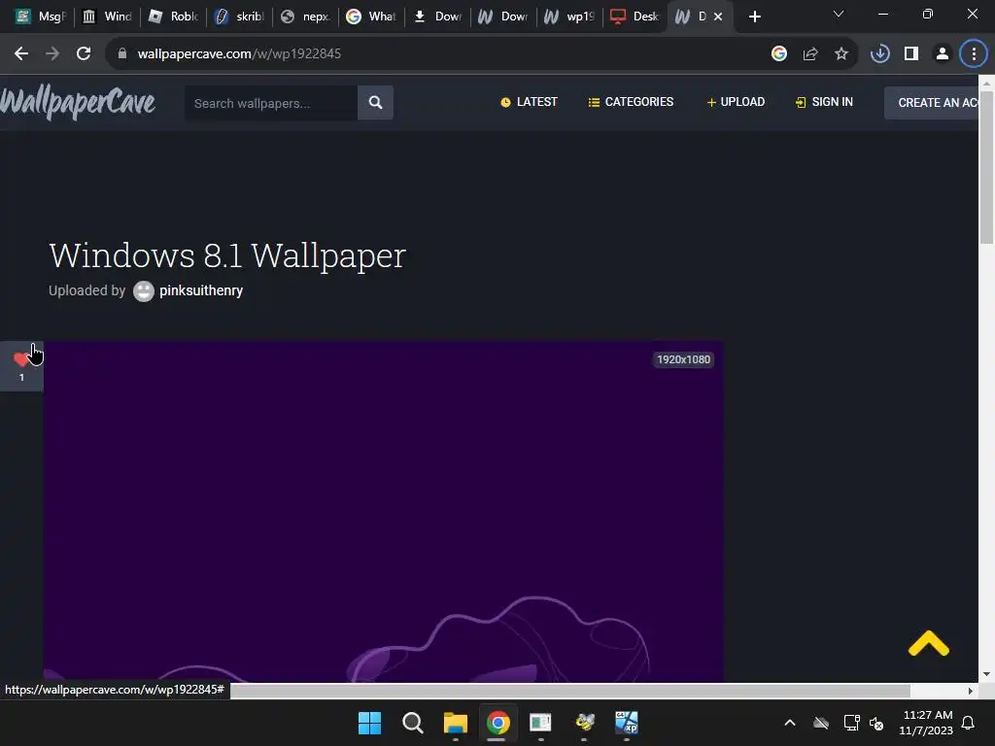Reload the current page
Screen dimensions: 995x746
click(x=84, y=54)
